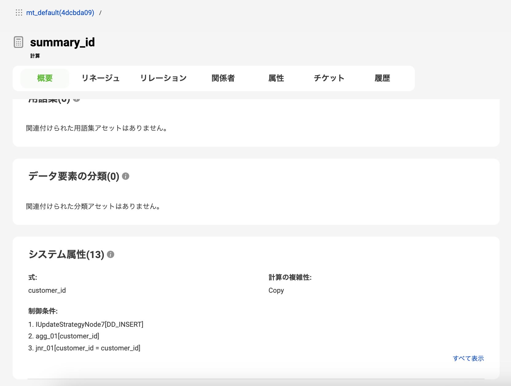Click the calculator icon next to summary_id
The height and width of the screenshot is (386, 511).
(18, 42)
